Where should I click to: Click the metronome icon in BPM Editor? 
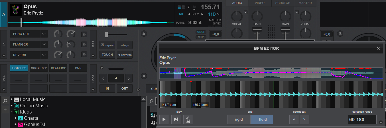[188, 119]
